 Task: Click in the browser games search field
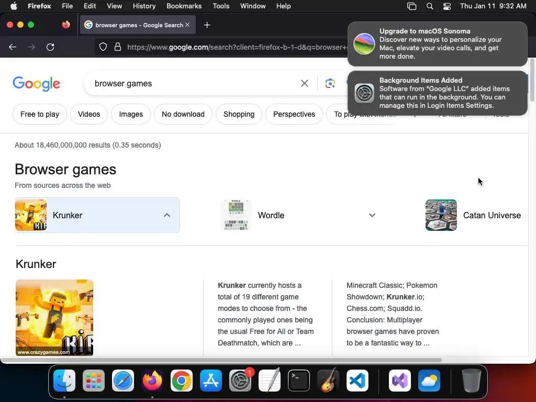192,83
